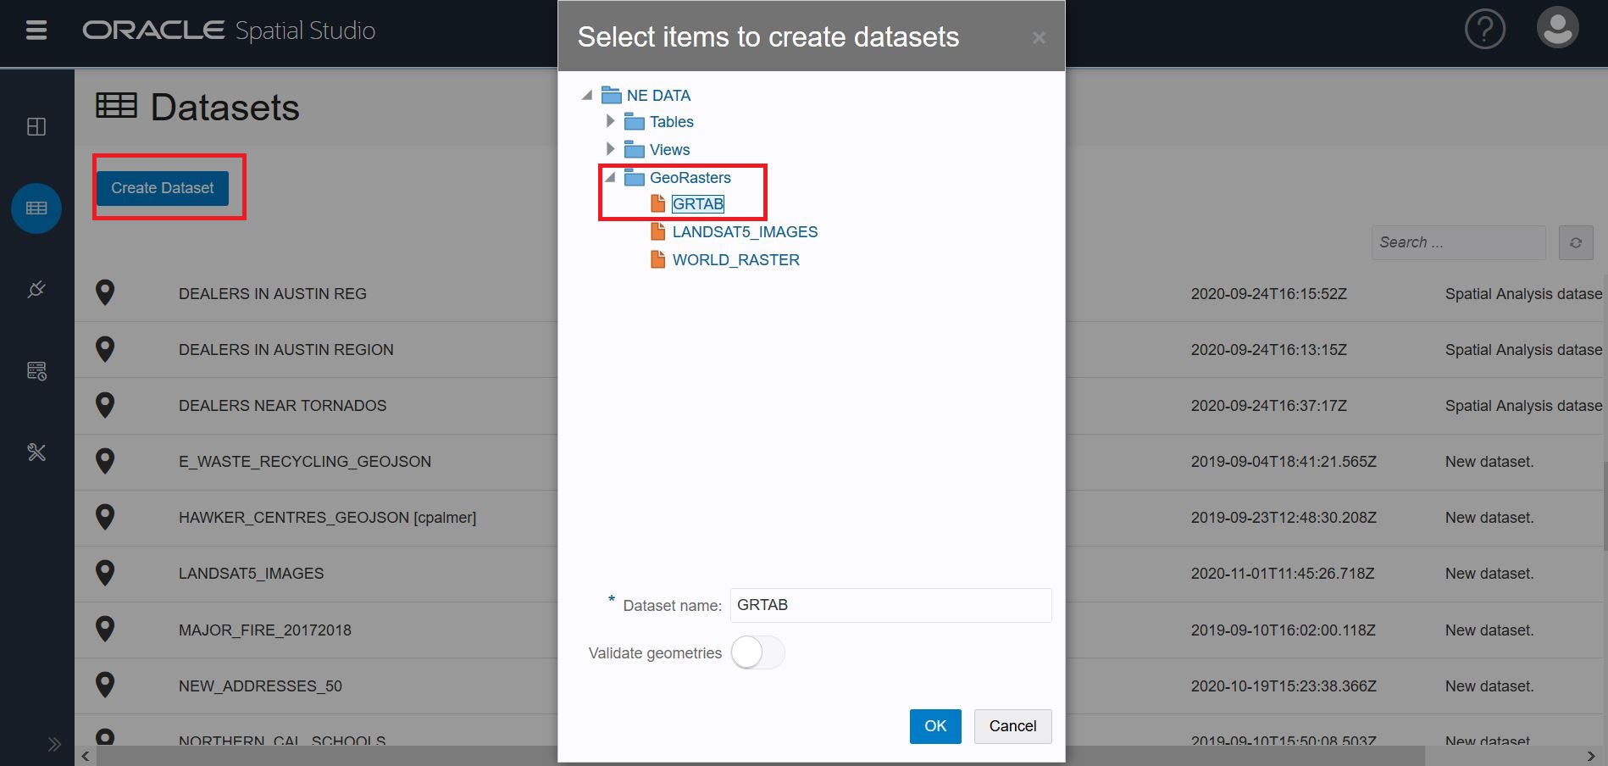Screen dimensions: 1608x766
Task: Open the user profile avatar menu
Action: click(x=1557, y=28)
